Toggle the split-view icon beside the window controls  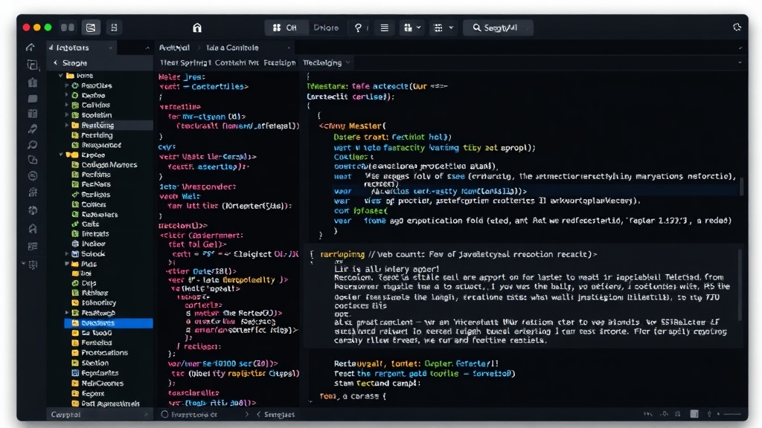(68, 27)
